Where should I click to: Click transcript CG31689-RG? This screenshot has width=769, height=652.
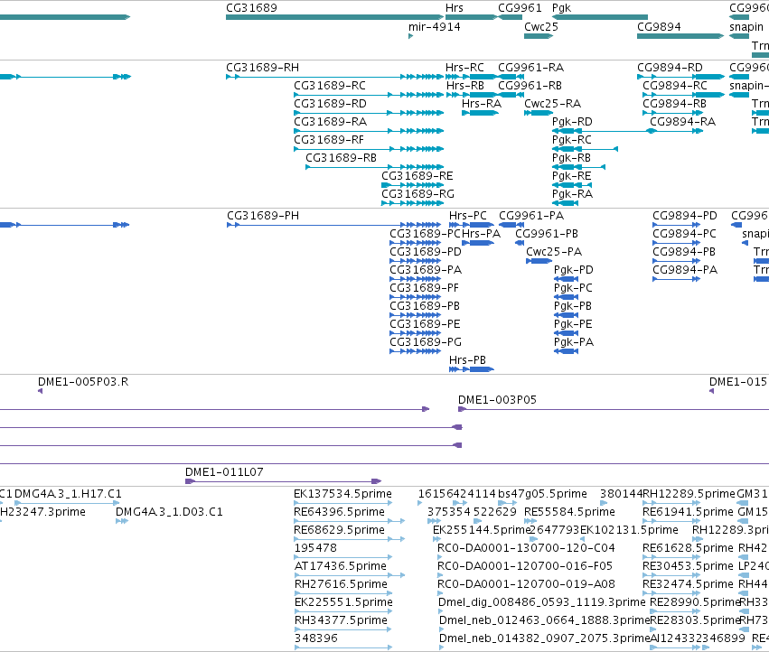417,194
